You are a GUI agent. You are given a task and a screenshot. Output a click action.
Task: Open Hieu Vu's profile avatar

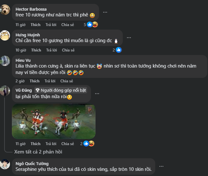(x=5, y=60)
